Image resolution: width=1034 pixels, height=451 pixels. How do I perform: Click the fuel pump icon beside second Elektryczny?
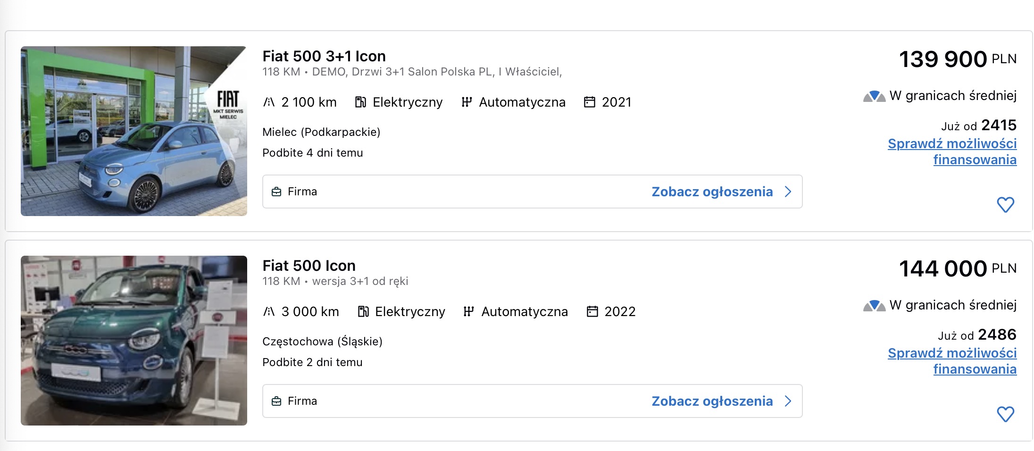click(363, 311)
